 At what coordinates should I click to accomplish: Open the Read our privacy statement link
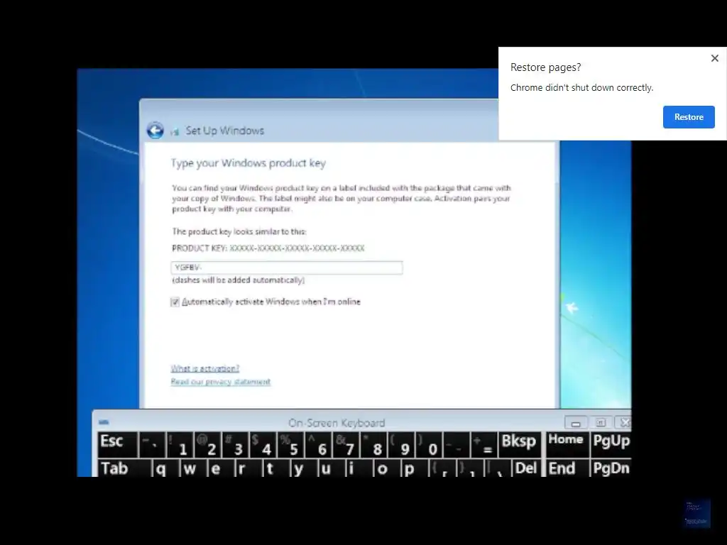pos(220,381)
